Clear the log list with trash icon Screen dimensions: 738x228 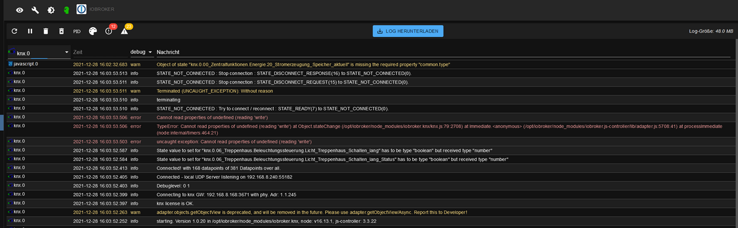(46, 31)
